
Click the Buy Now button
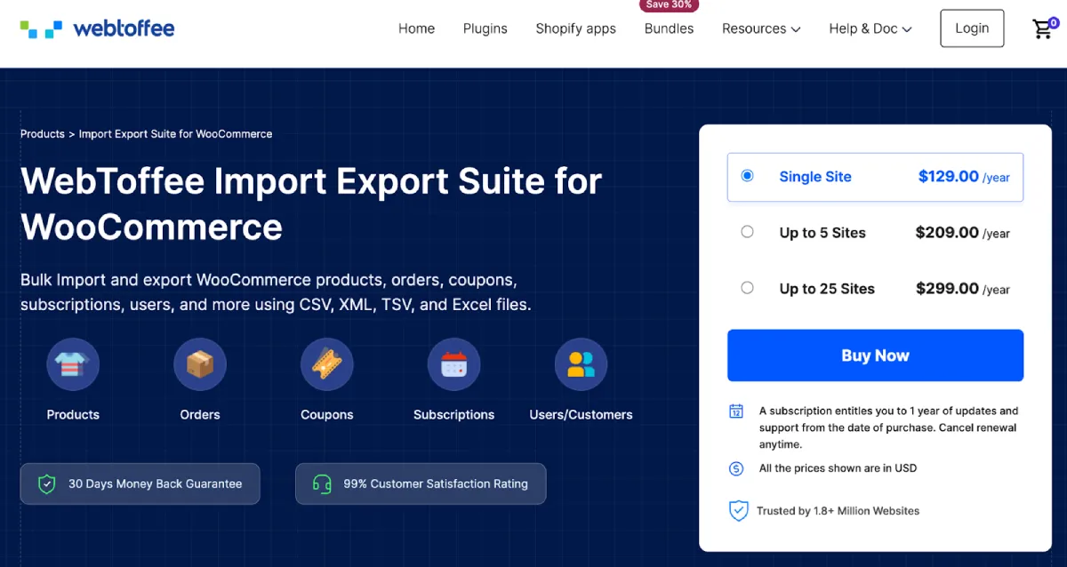(x=875, y=355)
